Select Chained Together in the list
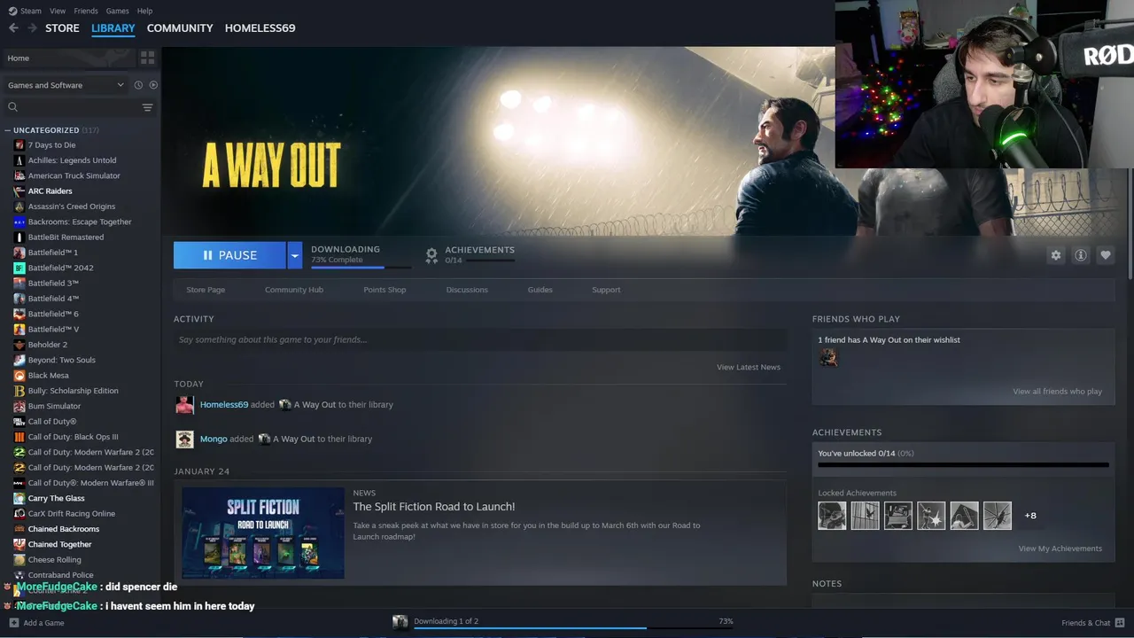 [x=59, y=544]
